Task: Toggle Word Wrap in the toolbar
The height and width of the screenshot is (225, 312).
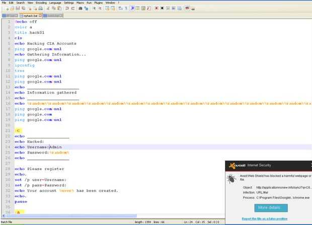Action: click(x=121, y=9)
